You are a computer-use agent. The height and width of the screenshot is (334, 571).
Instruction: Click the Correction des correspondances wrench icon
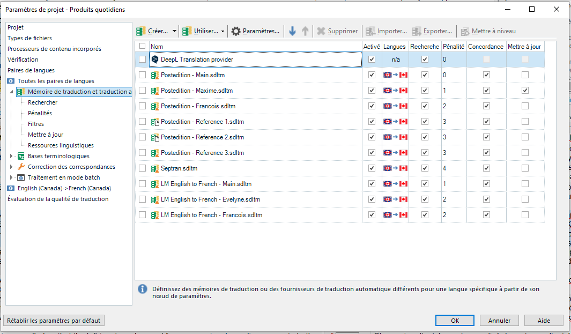click(x=21, y=167)
